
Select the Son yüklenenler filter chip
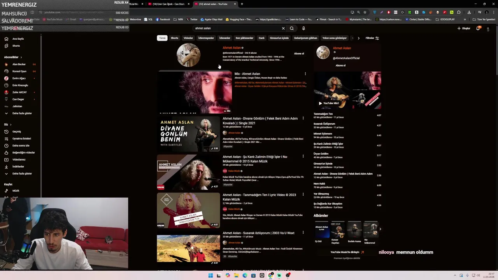click(244, 38)
